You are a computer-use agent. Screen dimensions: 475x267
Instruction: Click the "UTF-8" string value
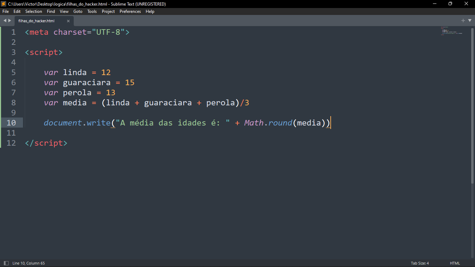pos(108,32)
